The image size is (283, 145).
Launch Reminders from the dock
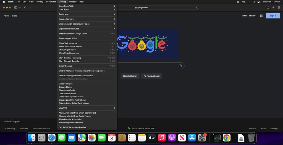coord(132,138)
